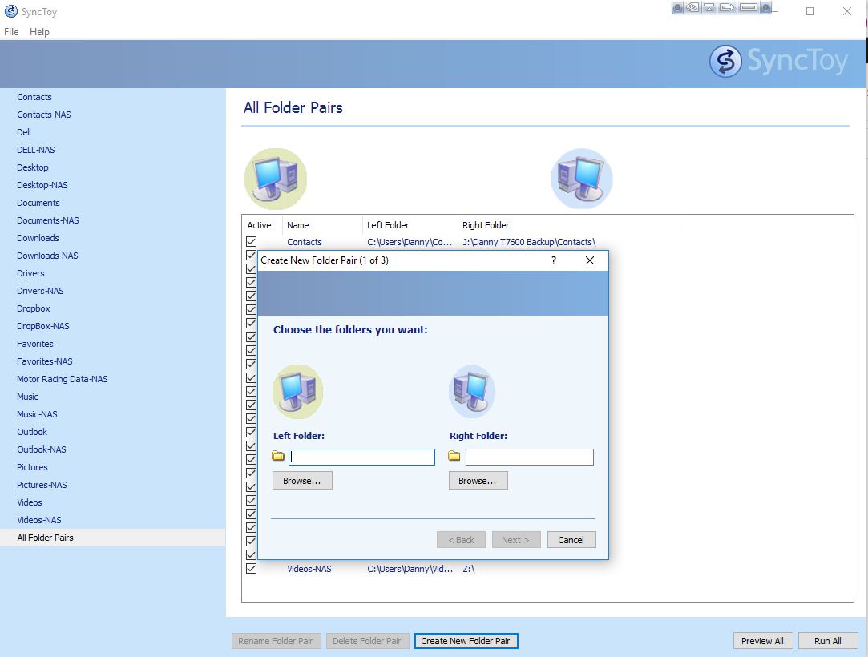This screenshot has width=868, height=657.
Task: Select Pictures-NAS in the sidebar
Action: (x=42, y=485)
